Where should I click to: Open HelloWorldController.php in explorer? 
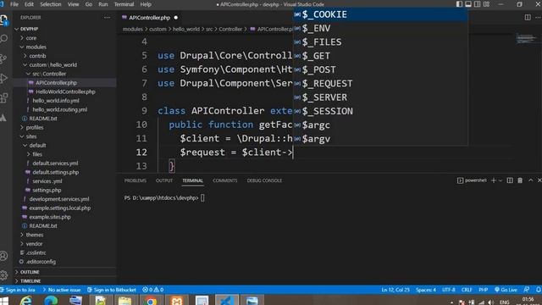tap(65, 91)
